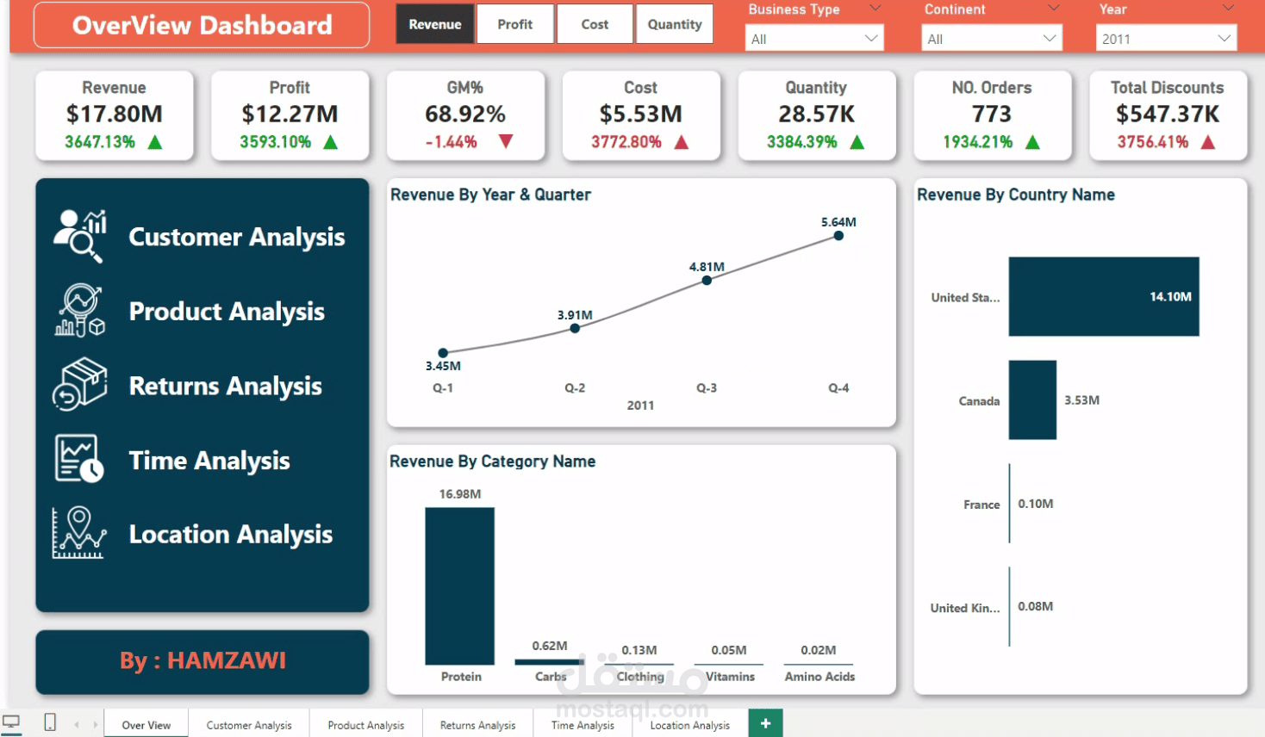
Task: Open the Location Analysis page tab
Action: [x=689, y=725]
